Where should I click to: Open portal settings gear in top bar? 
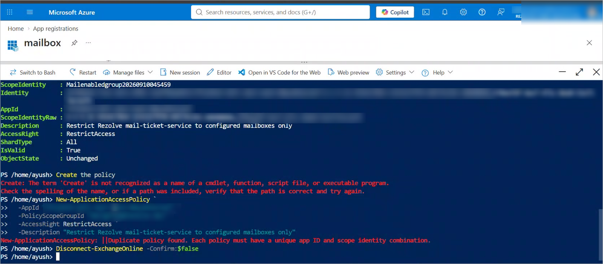coord(463,12)
